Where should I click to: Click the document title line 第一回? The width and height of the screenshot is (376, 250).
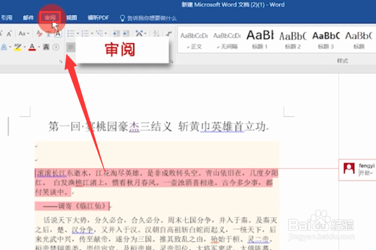pyautogui.click(x=159, y=126)
